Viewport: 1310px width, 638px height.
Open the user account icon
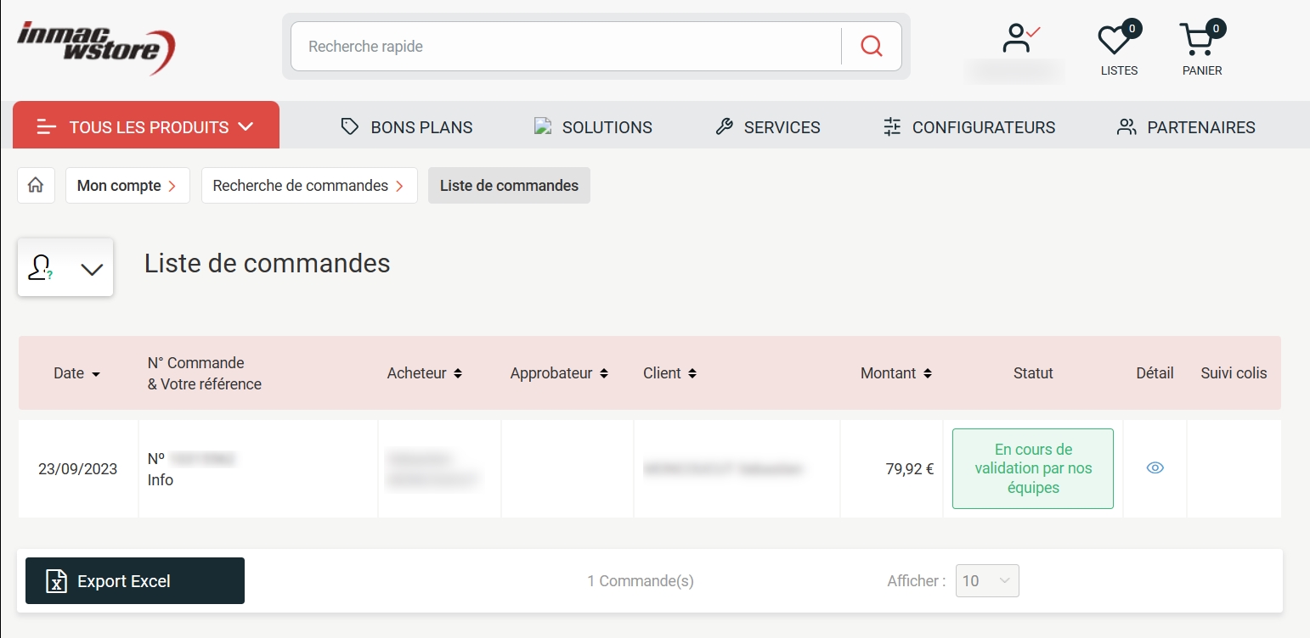pos(1016,40)
